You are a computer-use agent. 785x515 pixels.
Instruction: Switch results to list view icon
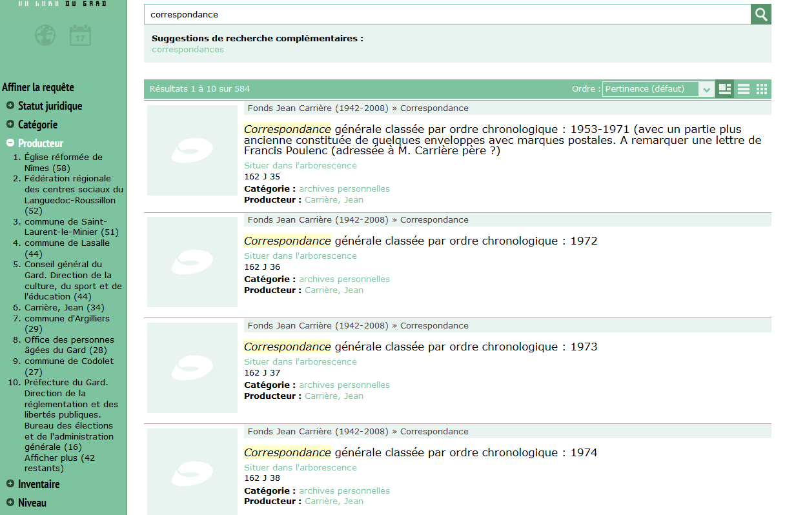point(743,88)
